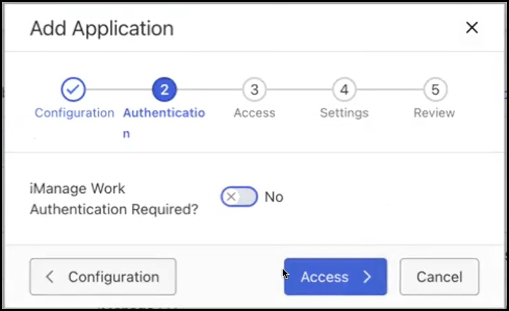This screenshot has width=509, height=311.
Task: Click the right chevron on the Access button
Action: [367, 277]
